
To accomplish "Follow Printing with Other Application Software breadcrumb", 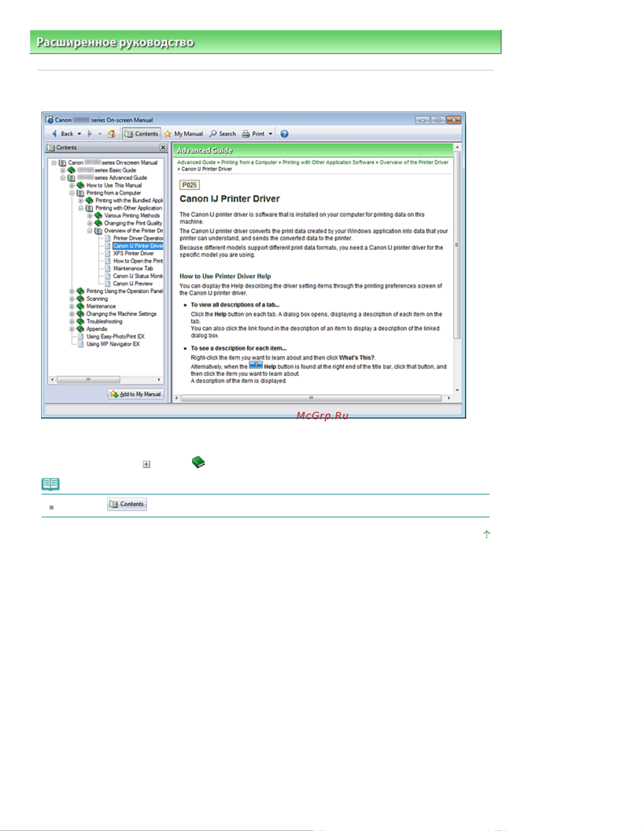I will pyautogui.click(x=328, y=163).
